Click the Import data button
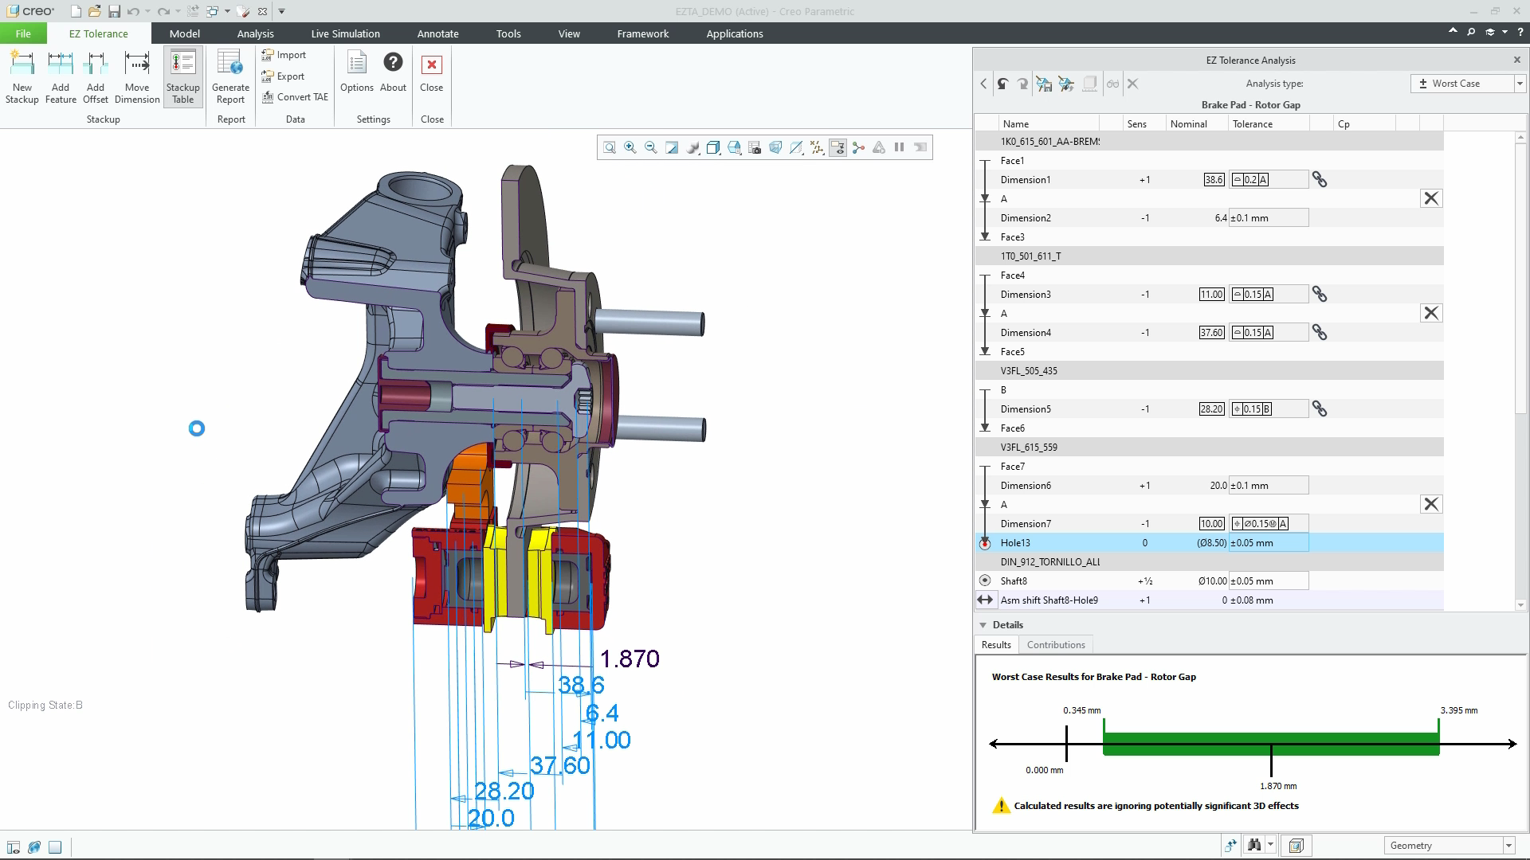The image size is (1530, 860). coord(284,55)
